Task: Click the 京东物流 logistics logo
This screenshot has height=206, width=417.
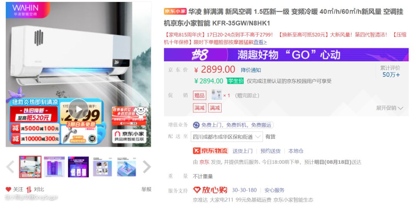Action: point(211,151)
